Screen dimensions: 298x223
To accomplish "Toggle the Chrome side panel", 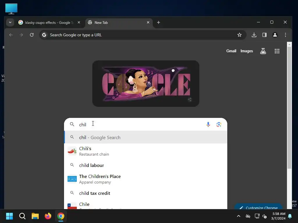I will (x=264, y=35).
